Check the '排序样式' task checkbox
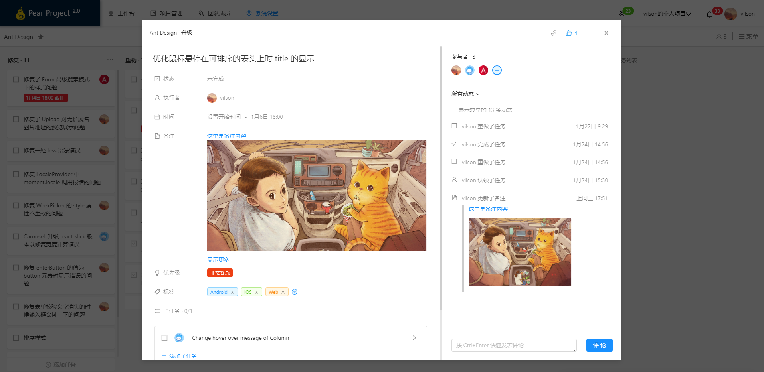The image size is (764, 372). [x=16, y=338]
